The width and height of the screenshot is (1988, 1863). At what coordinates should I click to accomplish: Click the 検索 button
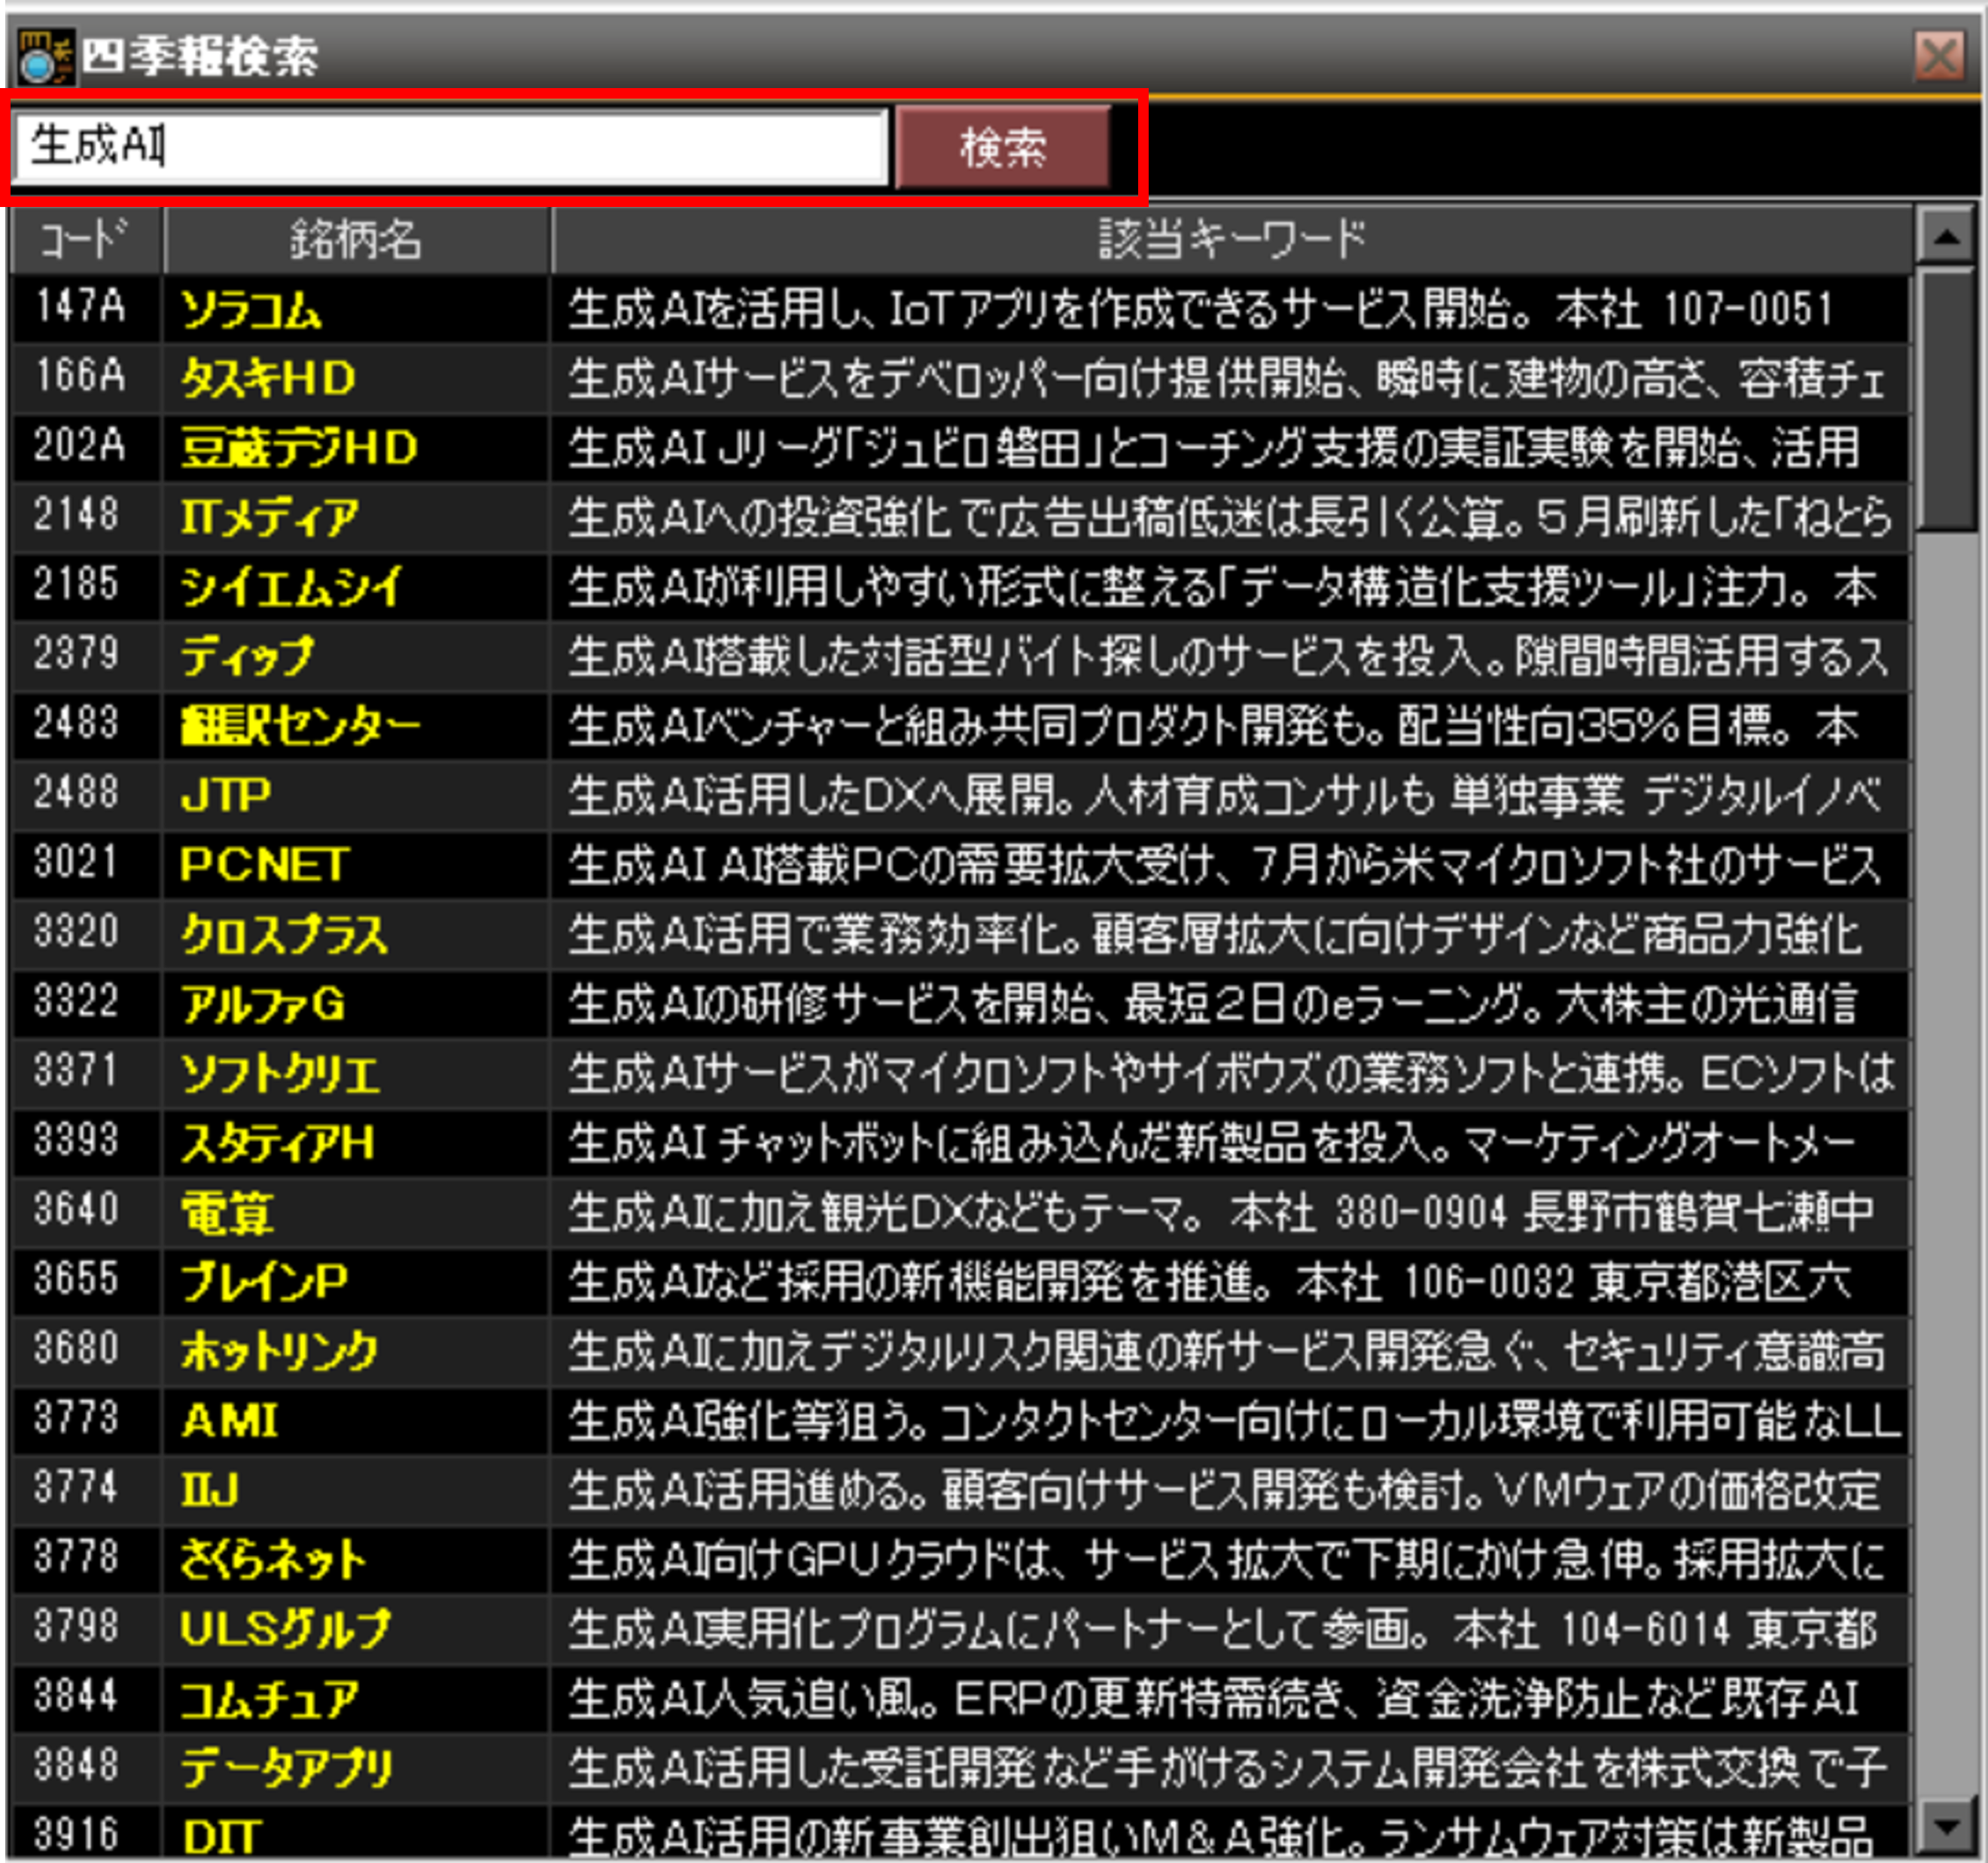[1003, 147]
